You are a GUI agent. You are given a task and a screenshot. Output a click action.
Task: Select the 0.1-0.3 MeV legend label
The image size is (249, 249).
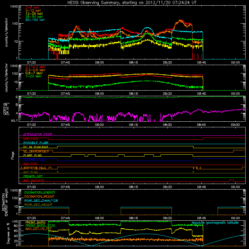[x=35, y=67]
